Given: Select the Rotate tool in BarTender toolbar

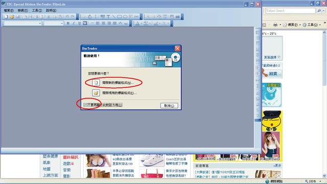Looking at the screenshot, I should [x=90, y=17].
